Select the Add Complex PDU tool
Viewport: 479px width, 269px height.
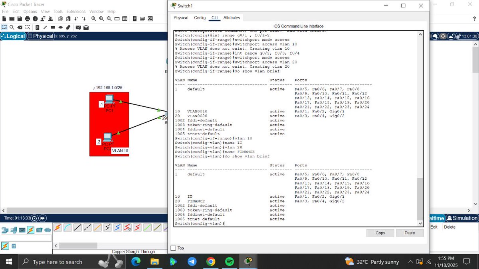86,27
